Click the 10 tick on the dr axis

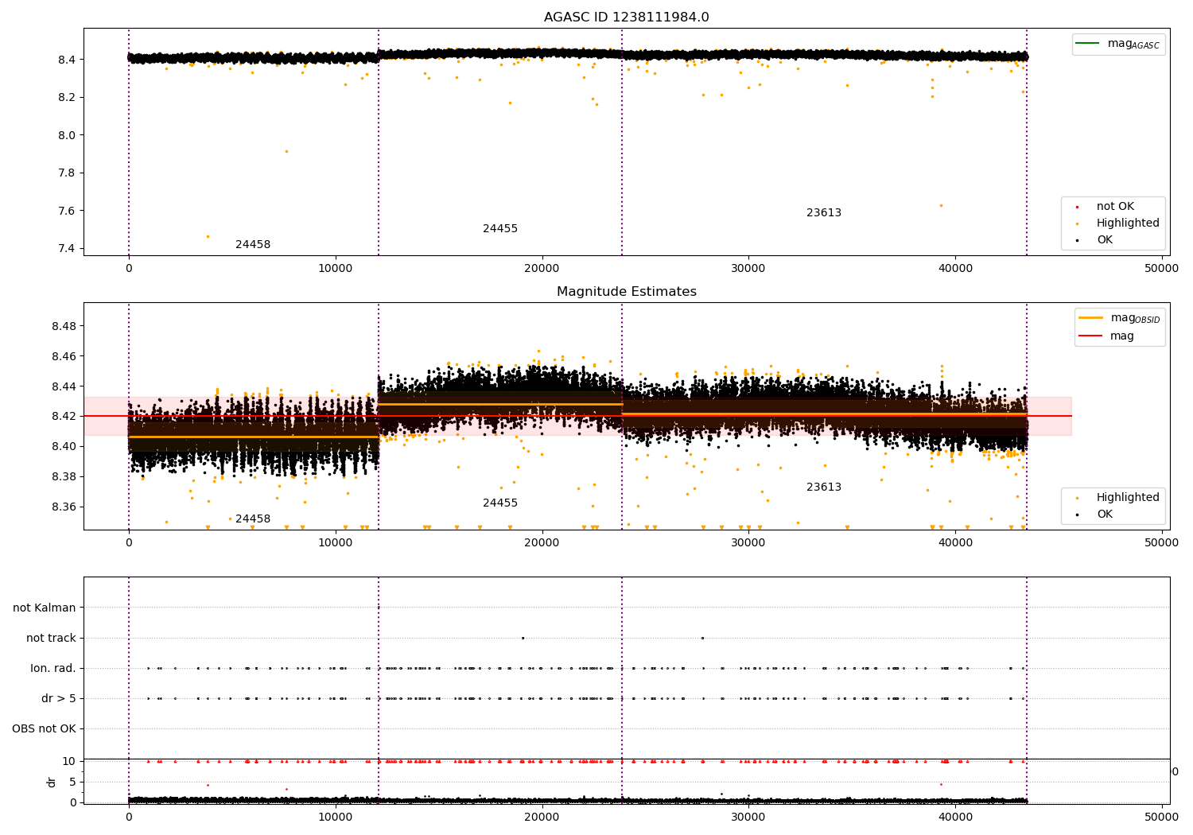click(x=69, y=762)
